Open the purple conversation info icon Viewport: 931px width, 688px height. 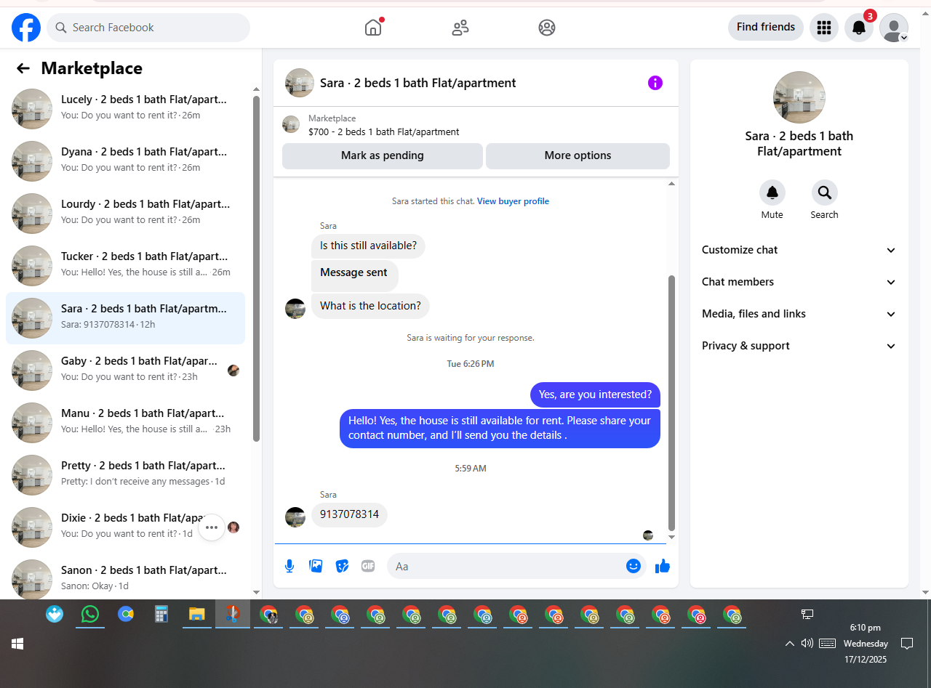click(655, 83)
